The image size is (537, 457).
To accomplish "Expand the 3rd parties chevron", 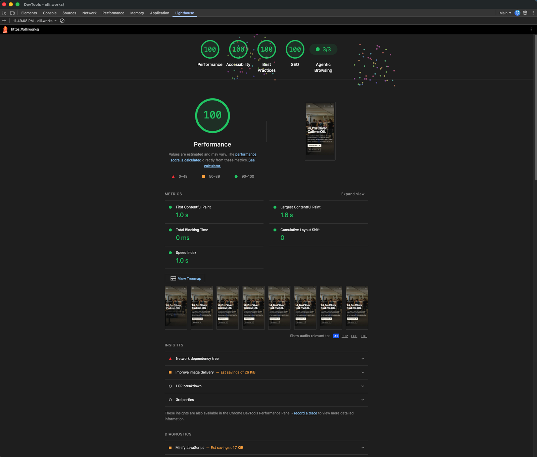I will pos(363,400).
